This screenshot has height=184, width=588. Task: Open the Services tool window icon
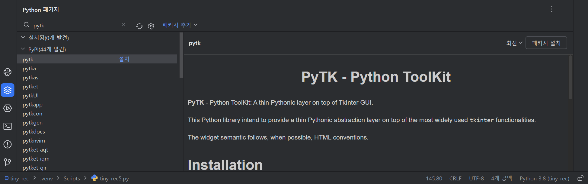(8, 108)
